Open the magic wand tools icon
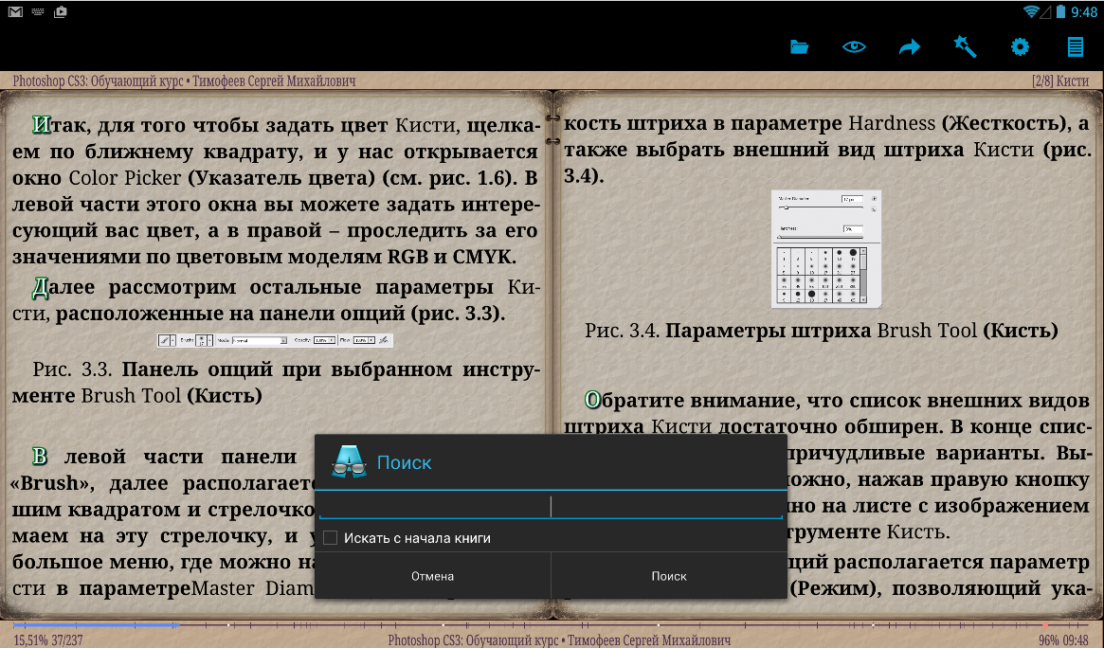Viewport: 1104px width, 648px height. pyautogui.click(x=965, y=46)
